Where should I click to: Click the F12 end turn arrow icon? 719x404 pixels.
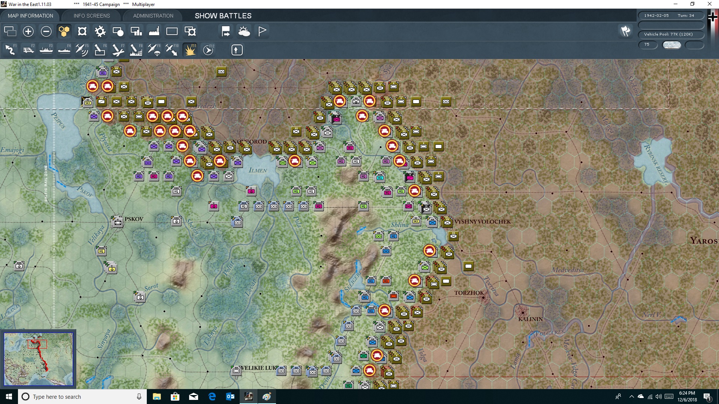(x=208, y=49)
